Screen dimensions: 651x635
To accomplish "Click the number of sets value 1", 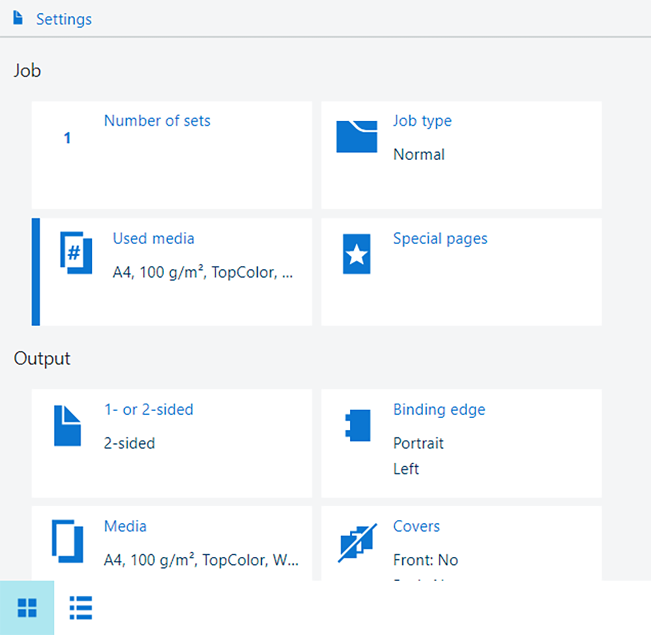I will (67, 138).
